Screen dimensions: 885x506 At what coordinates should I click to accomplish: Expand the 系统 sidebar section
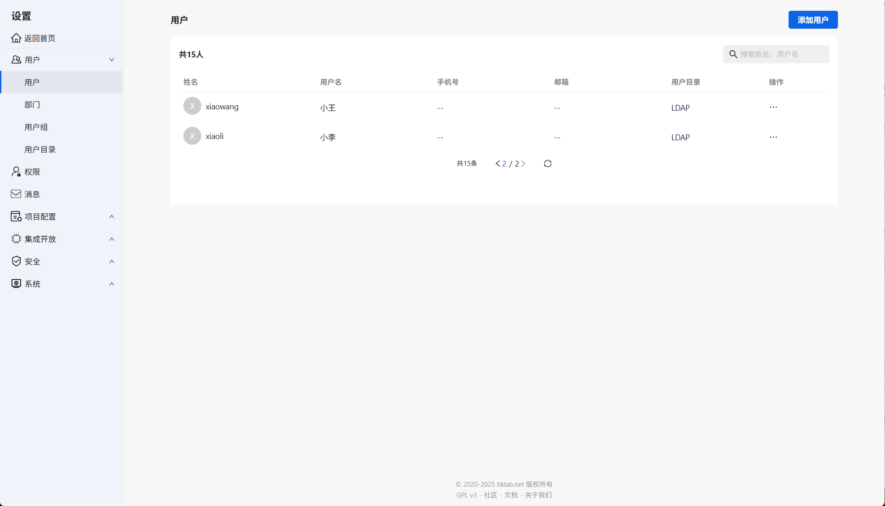[x=112, y=284]
